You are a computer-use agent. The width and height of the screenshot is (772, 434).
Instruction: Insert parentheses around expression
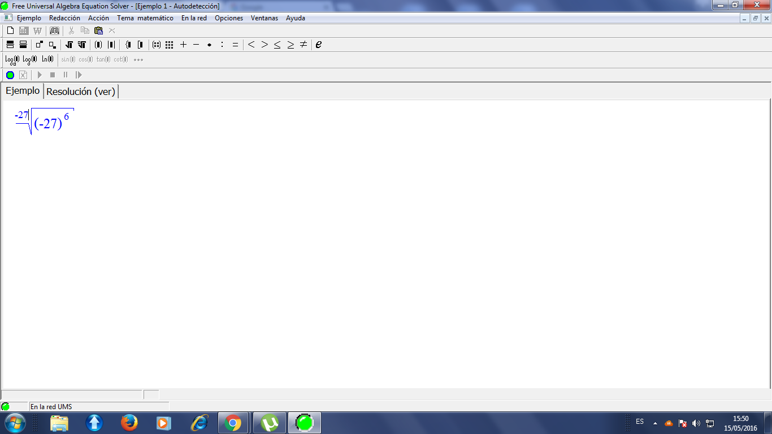(98, 45)
